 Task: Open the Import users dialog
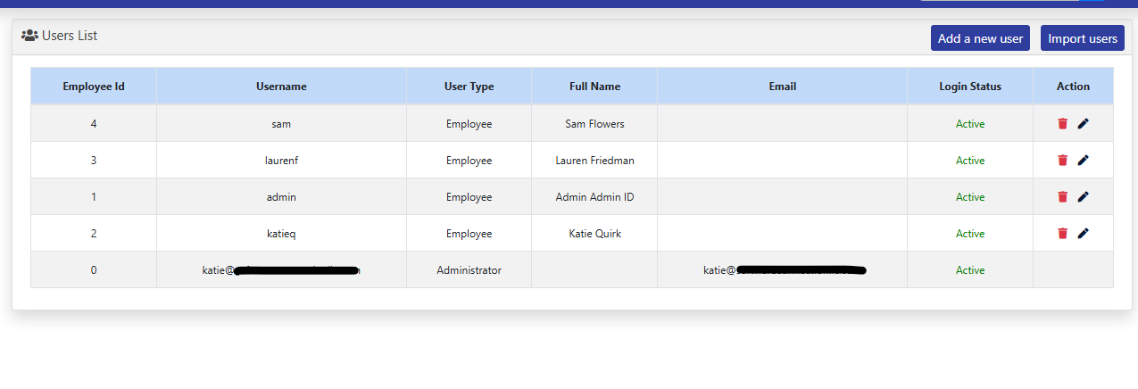[1082, 38]
